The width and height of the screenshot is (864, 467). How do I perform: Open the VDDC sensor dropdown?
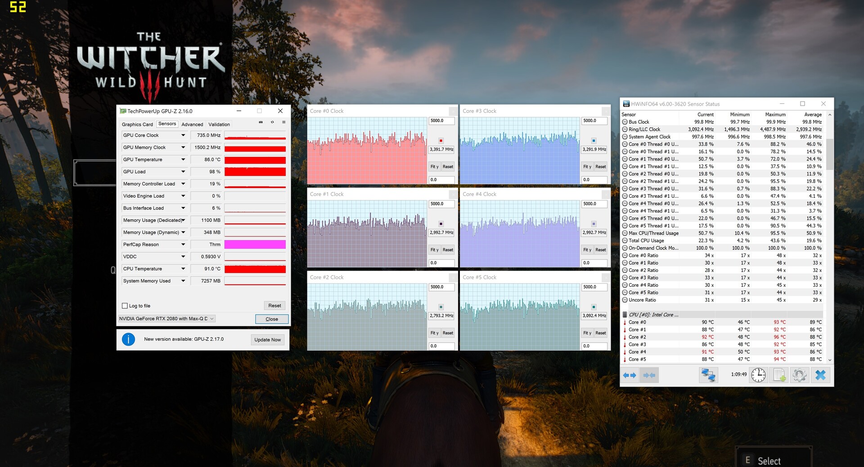point(183,257)
